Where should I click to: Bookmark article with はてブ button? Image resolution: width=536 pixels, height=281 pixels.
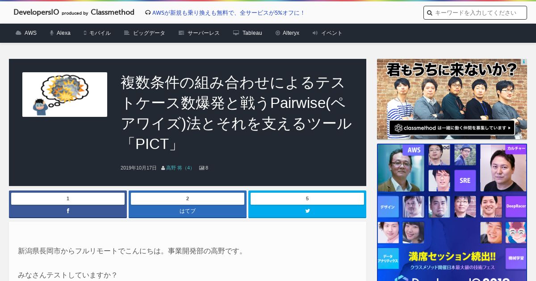pyautogui.click(x=188, y=211)
